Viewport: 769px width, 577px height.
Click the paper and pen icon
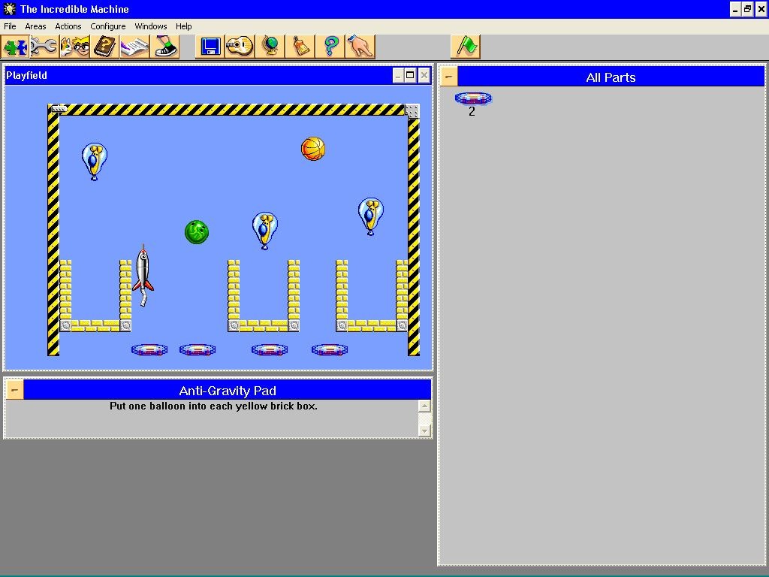point(134,47)
